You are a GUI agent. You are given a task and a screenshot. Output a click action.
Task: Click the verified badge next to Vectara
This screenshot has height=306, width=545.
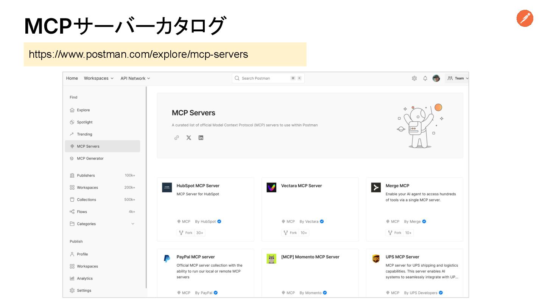tap(322, 221)
